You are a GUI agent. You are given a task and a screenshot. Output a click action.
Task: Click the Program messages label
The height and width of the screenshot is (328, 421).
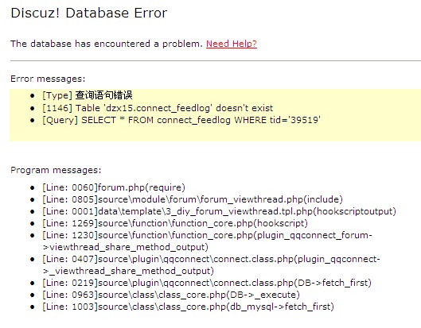(x=56, y=170)
